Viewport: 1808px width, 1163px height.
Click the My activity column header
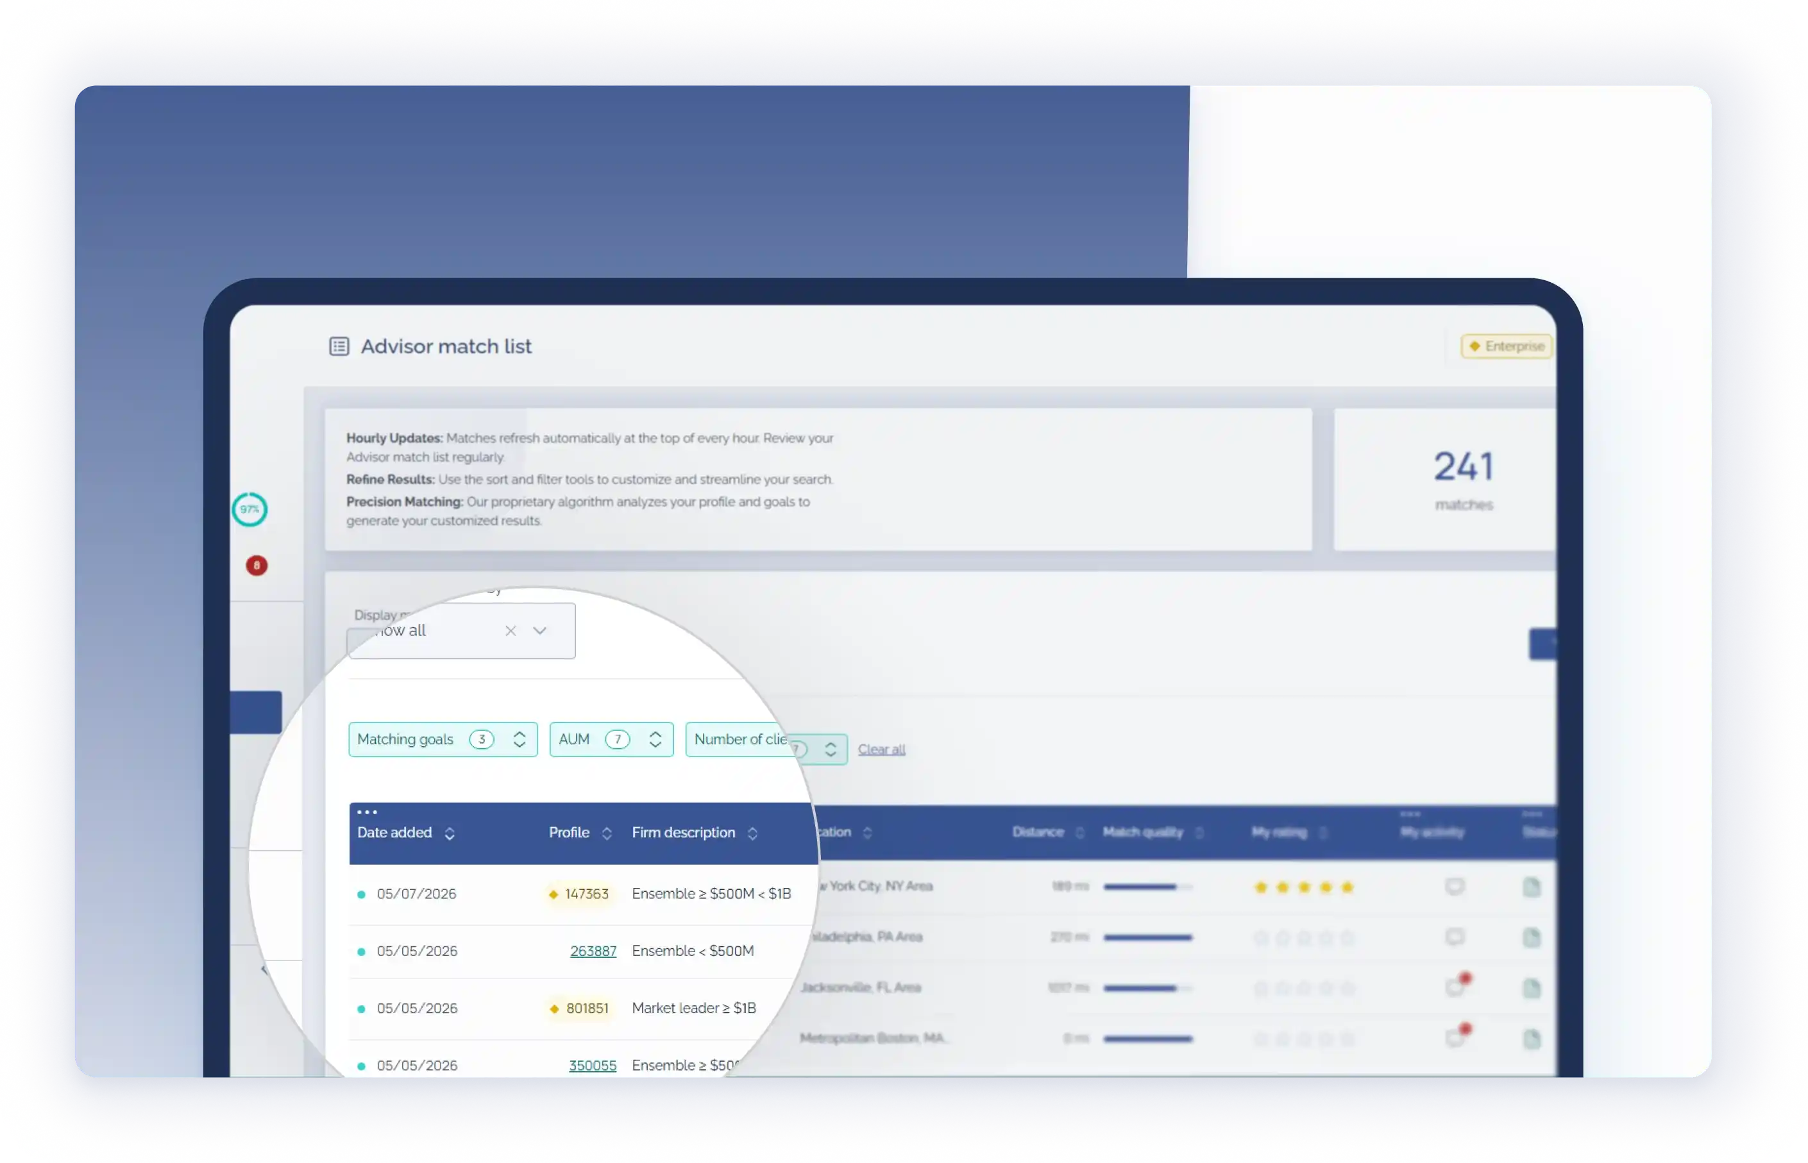(x=1432, y=832)
